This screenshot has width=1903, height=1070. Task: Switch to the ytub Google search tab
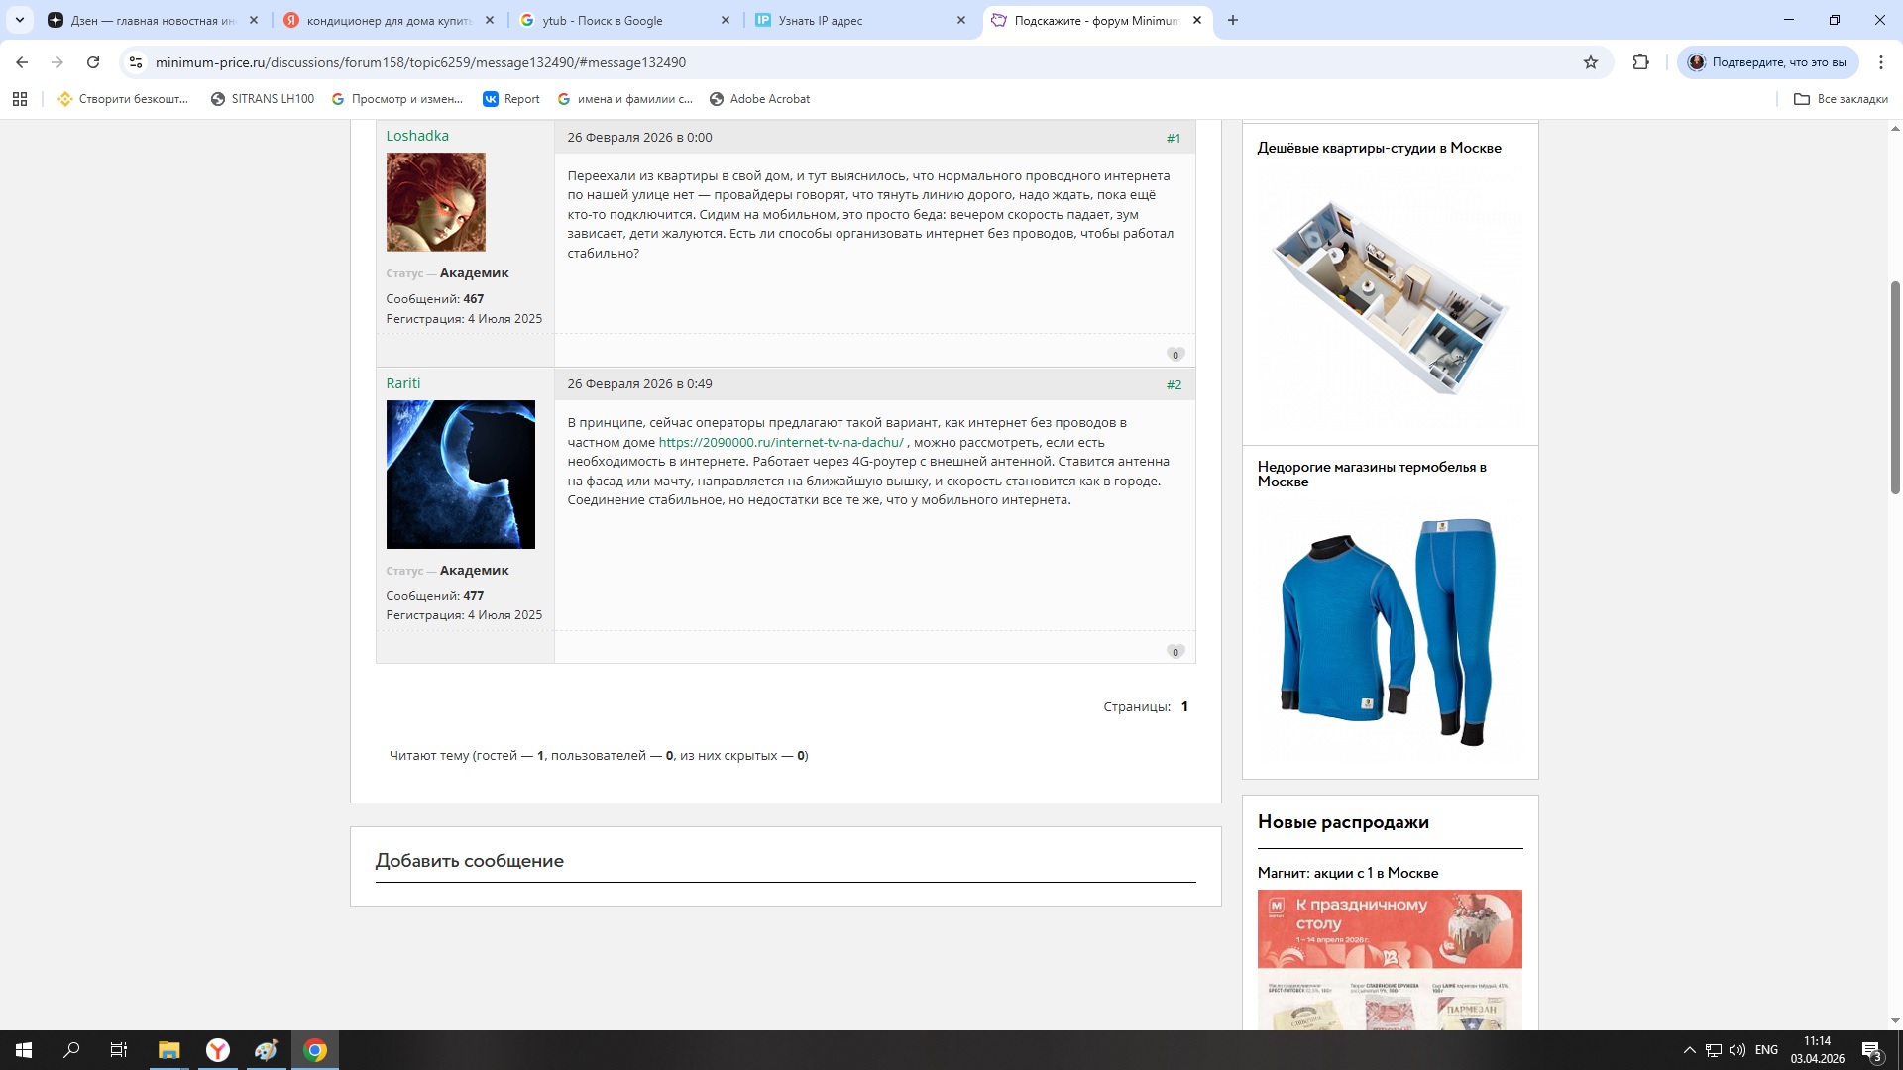click(x=615, y=20)
